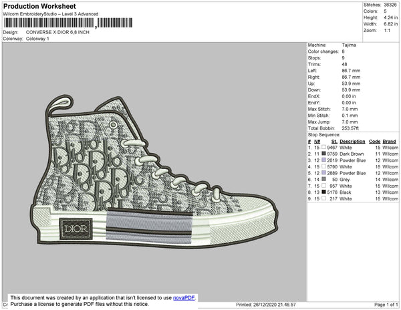
Task: Click stitch count '9467' in stop 1
Action: 332,148
